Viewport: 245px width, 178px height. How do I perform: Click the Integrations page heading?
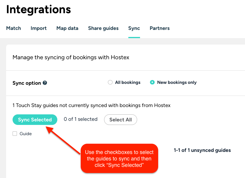pos(38,10)
